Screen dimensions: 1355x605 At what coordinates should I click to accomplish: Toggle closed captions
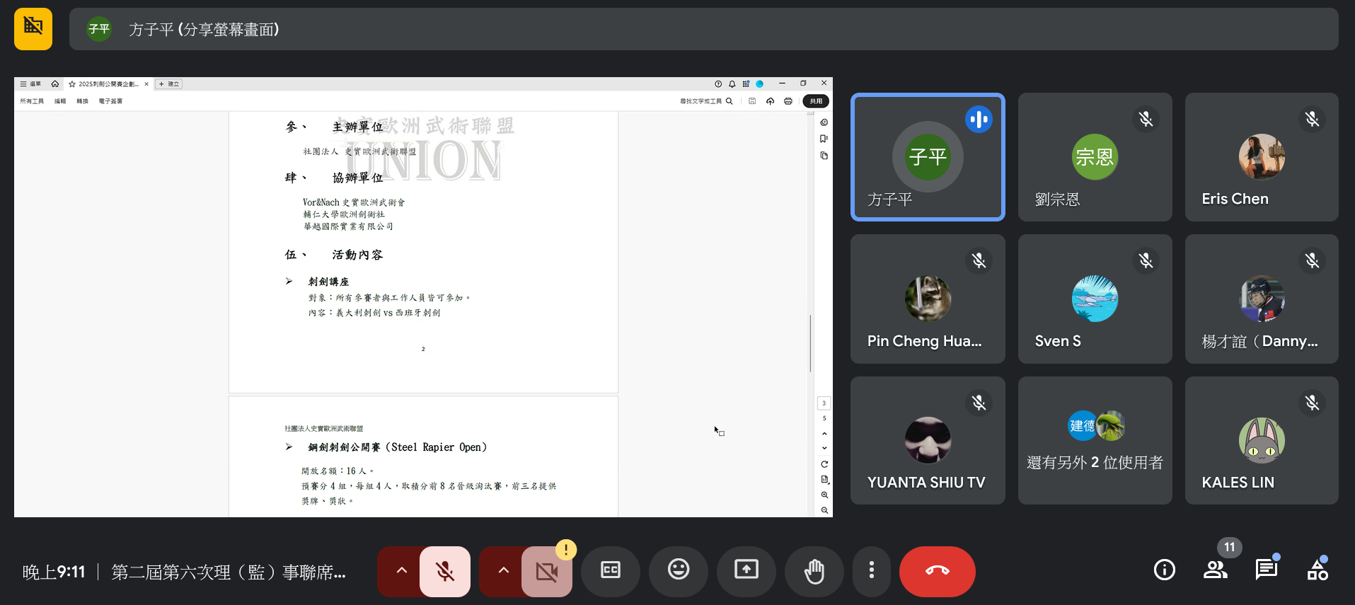pos(610,571)
